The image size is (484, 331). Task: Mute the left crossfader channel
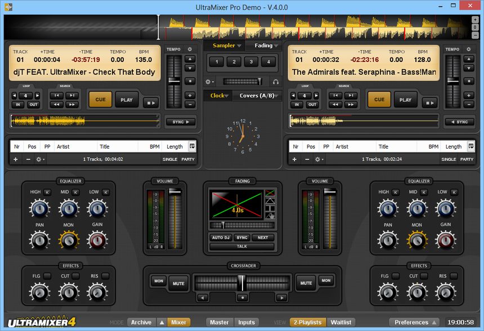pyautogui.click(x=178, y=284)
